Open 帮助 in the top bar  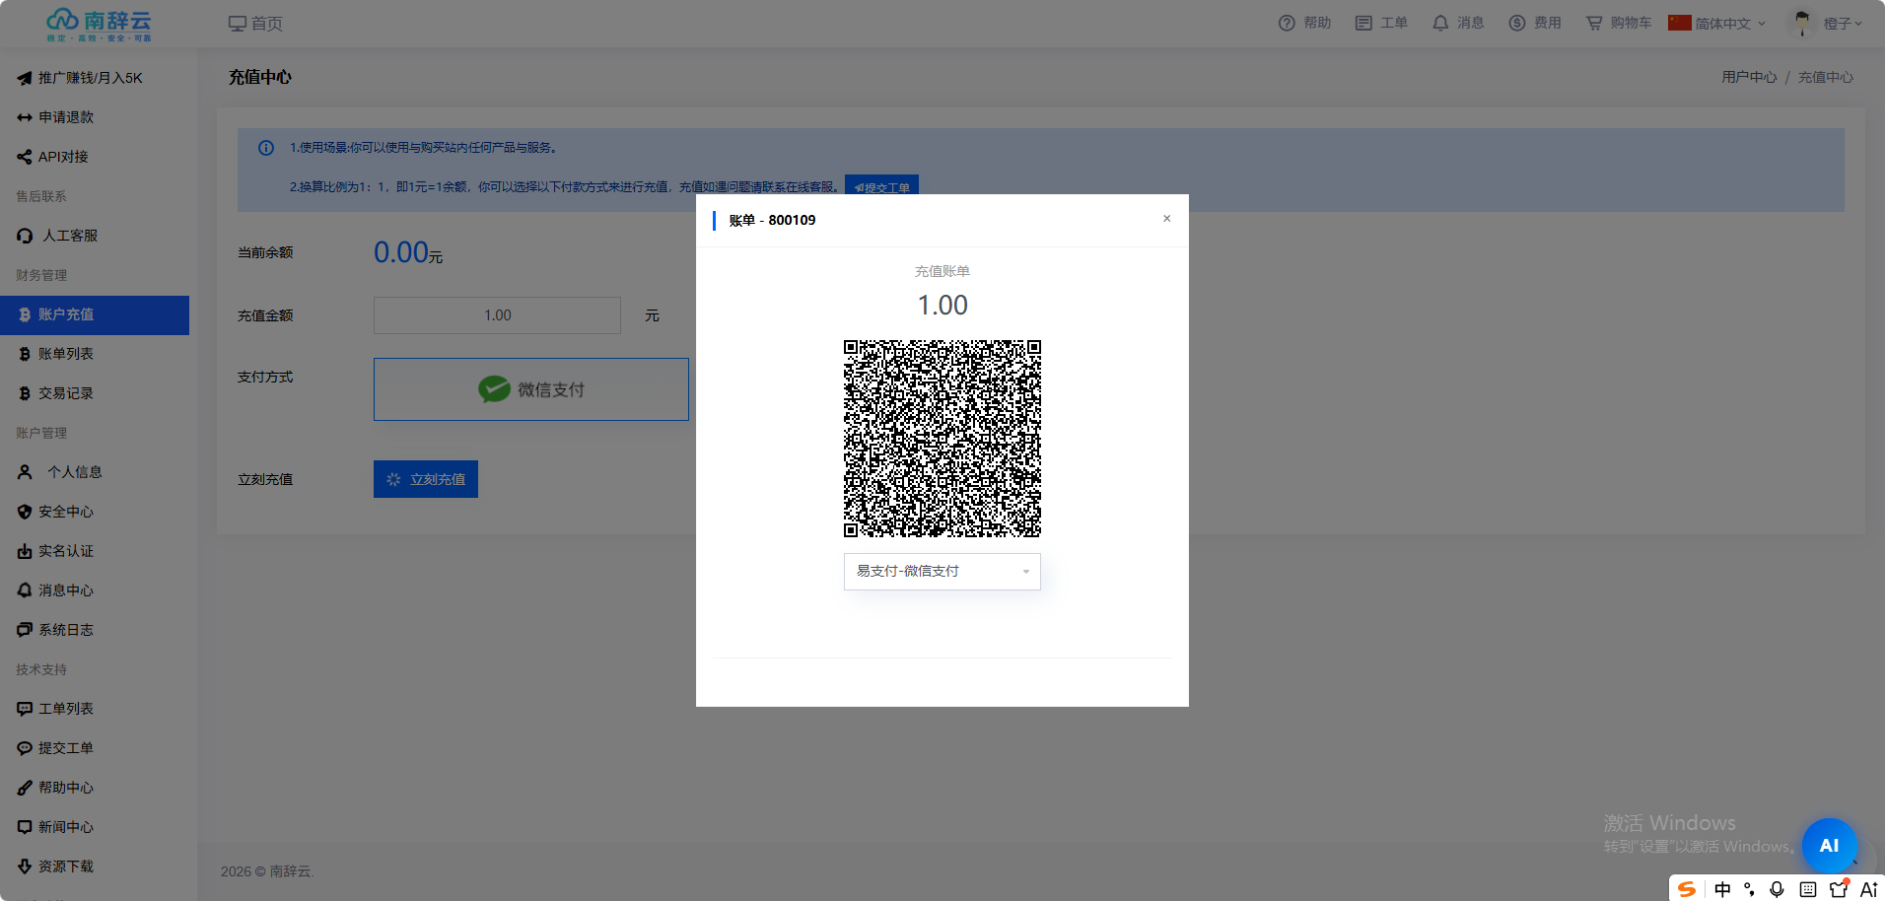1304,23
